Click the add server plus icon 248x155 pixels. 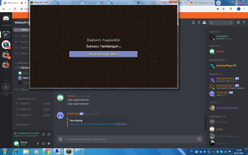[6, 75]
